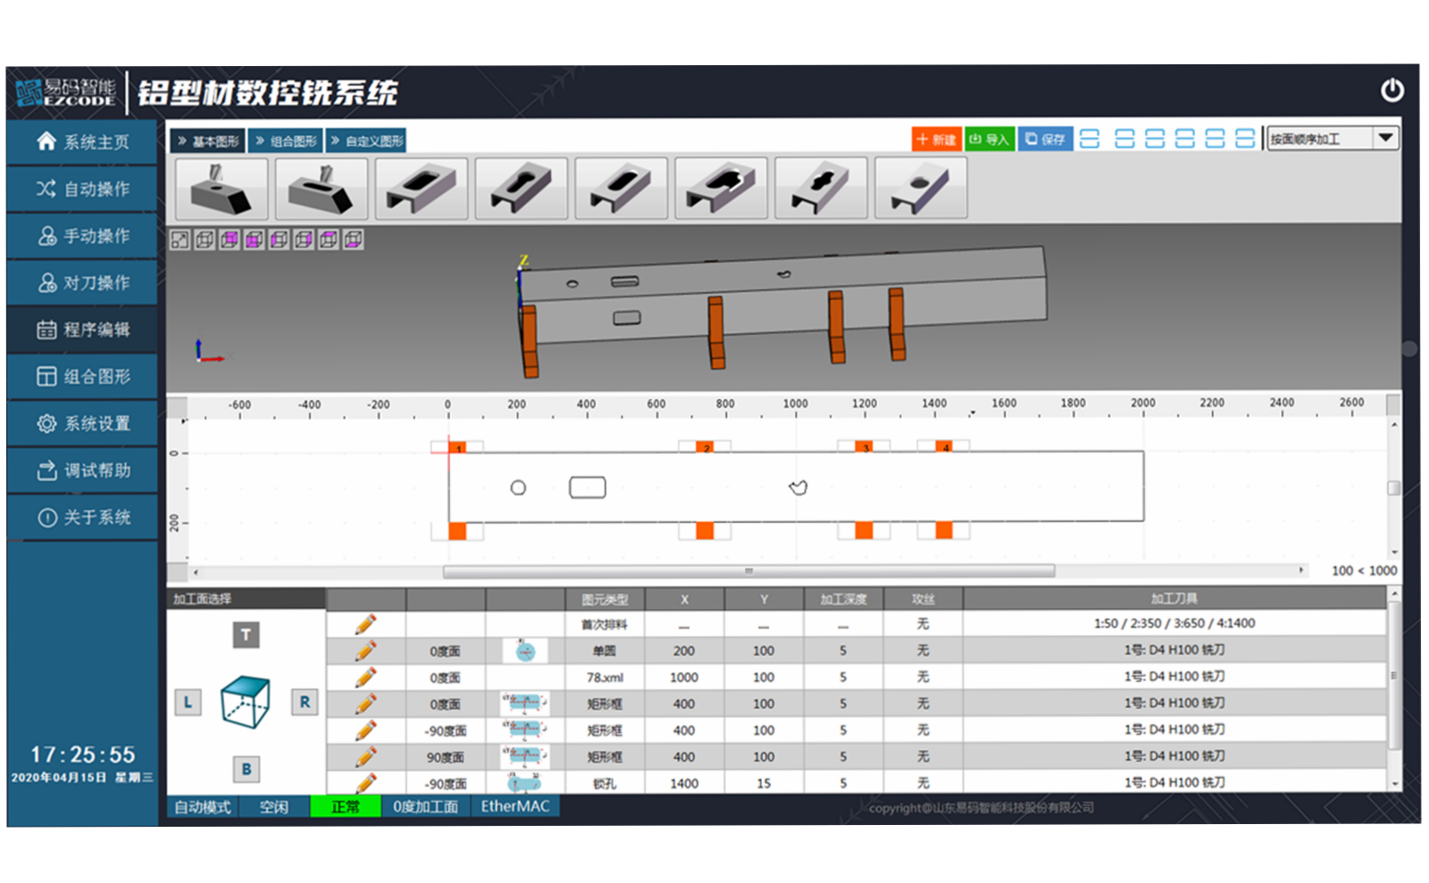Select the R right machining face
Viewport: 1429px width, 883px height.
coord(305,703)
